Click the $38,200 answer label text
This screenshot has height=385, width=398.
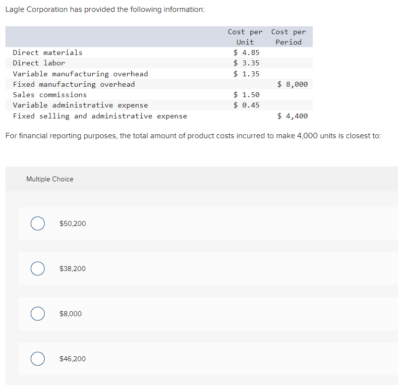(x=72, y=269)
